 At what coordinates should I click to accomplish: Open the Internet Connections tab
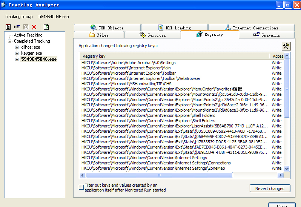[x=251, y=28]
